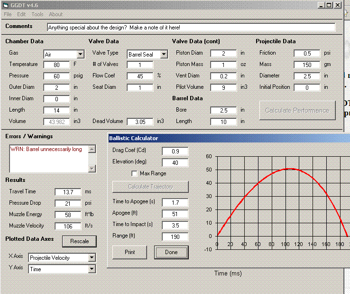This screenshot has height=294, width=350.
Task: Click the scroll down arrow in Errors box
Action: 92,168
